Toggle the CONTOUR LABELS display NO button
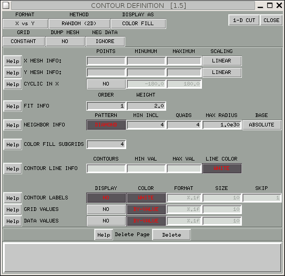Image resolution: width=285 pixels, height=276 pixels. coord(106,197)
